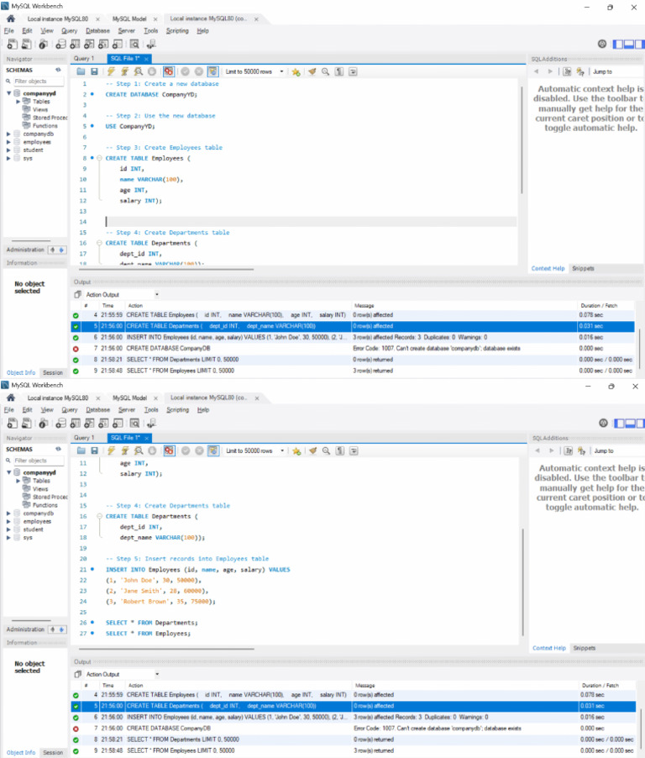Viewport: 645px width, 758px height.
Task: Open the Session tab in the upper window
Action: (53, 373)
